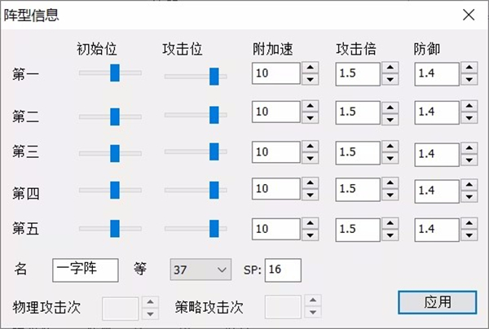Increase the 物理攻击次 value
The image size is (489, 329).
click(150, 302)
